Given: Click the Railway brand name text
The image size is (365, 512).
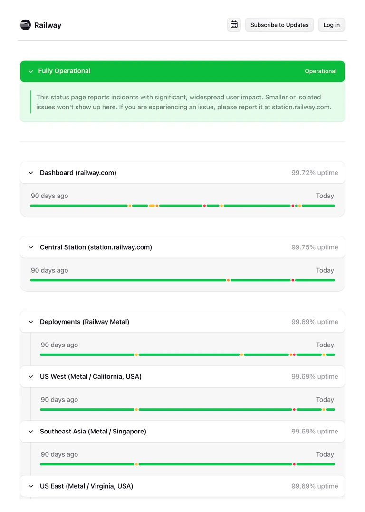Looking at the screenshot, I should coord(48,25).
